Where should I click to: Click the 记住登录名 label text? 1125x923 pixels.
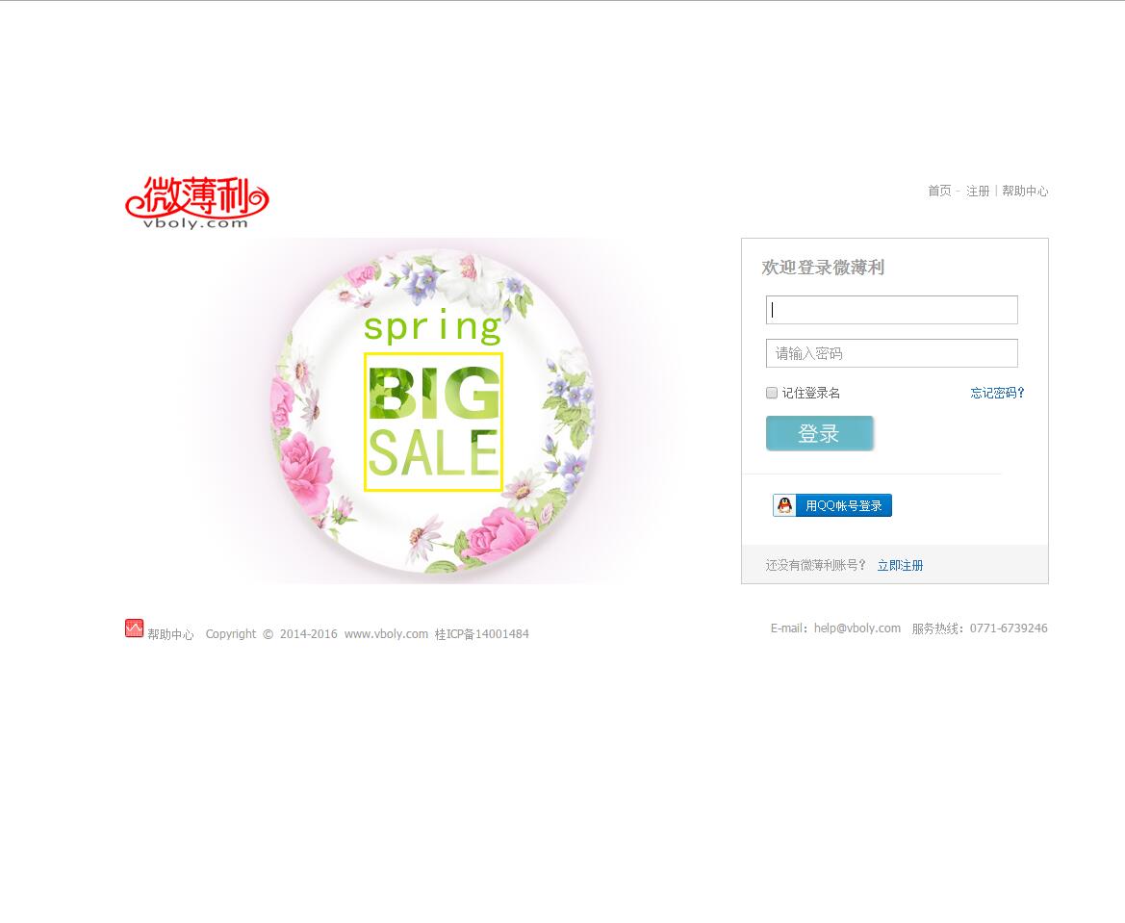pos(810,393)
